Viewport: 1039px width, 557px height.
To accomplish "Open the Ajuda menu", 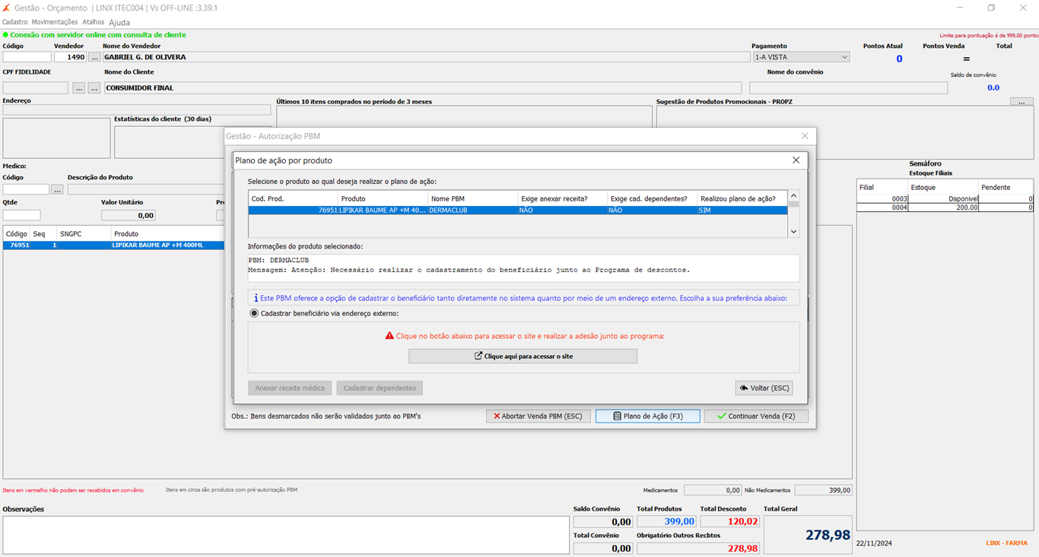I will pyautogui.click(x=119, y=23).
